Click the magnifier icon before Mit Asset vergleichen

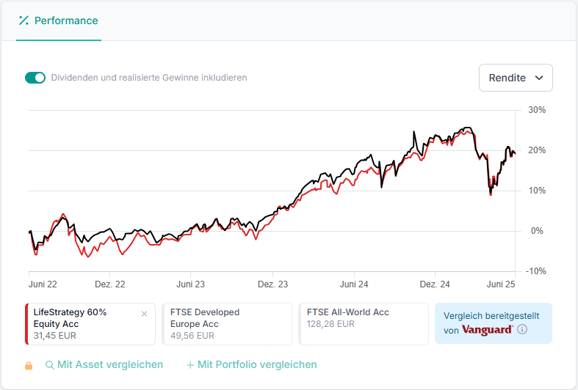pyautogui.click(x=50, y=365)
